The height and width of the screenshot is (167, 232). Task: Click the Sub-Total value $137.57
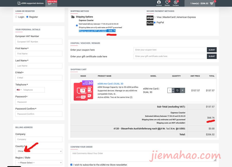tap(210, 107)
